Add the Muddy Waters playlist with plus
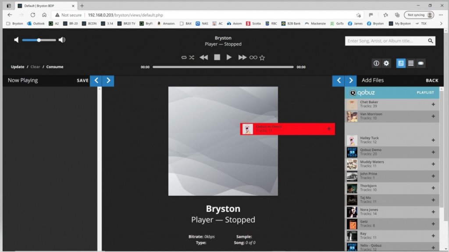449x252 pixels. click(x=433, y=164)
